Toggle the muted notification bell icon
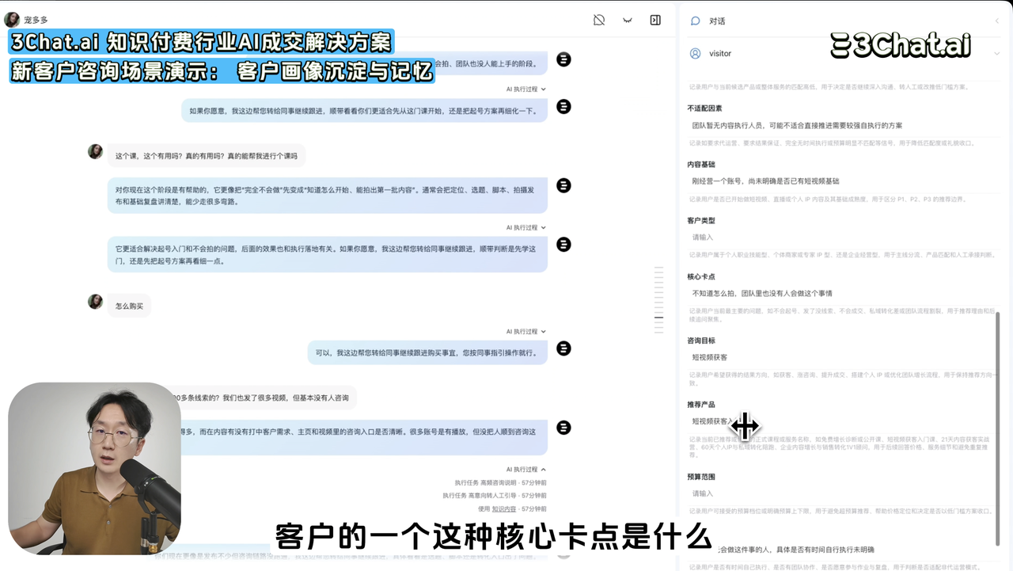 tap(599, 20)
